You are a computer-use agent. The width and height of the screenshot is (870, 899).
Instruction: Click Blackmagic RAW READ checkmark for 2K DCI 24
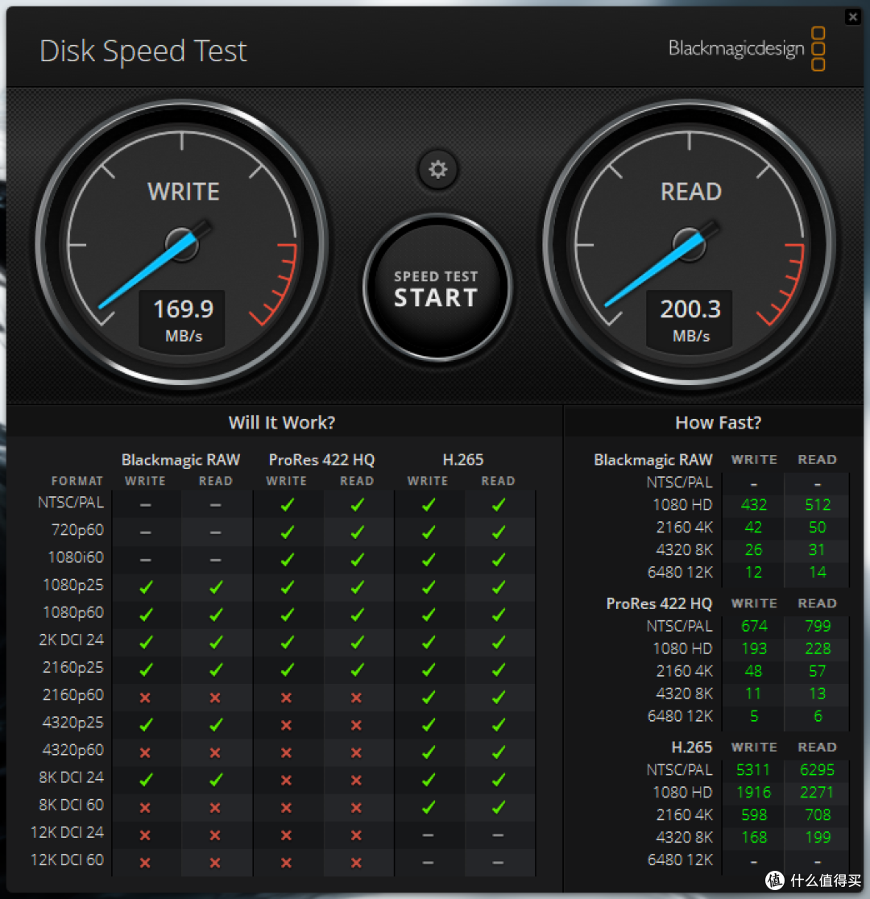click(216, 641)
